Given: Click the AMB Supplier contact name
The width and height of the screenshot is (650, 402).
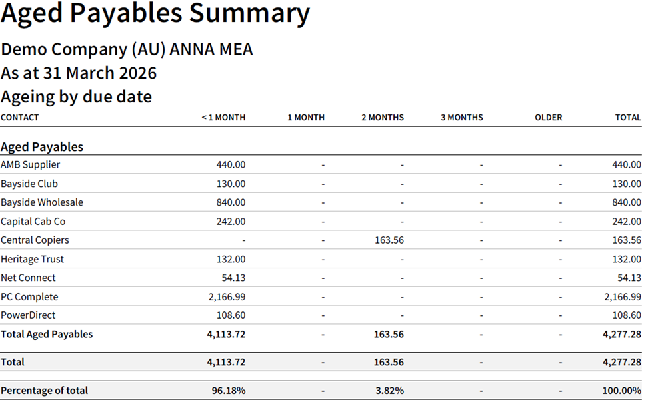Looking at the screenshot, I should (31, 165).
